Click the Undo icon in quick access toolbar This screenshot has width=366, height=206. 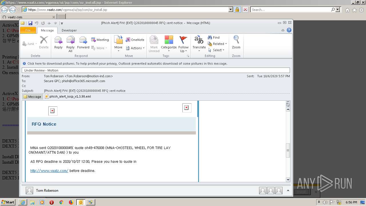click(37, 23)
